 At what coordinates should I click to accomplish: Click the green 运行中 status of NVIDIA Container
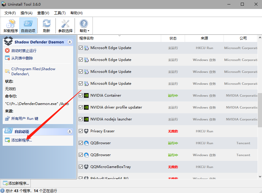(173, 95)
